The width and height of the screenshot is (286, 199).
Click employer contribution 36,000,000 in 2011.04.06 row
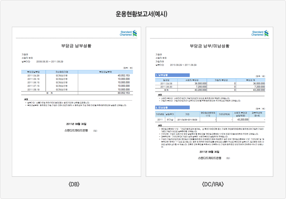(201, 83)
